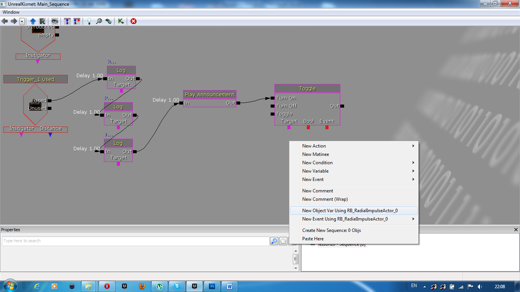Viewport: 520px width, 292px height.
Task: Show hidden system tray icons
Action: point(424,286)
